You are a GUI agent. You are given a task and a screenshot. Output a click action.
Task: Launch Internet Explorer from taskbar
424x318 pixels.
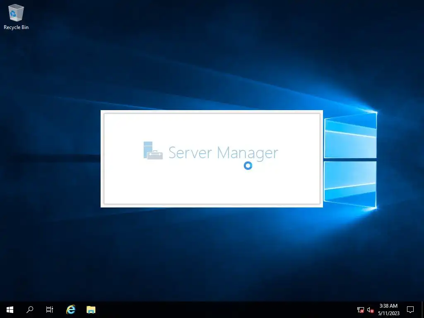click(x=71, y=310)
